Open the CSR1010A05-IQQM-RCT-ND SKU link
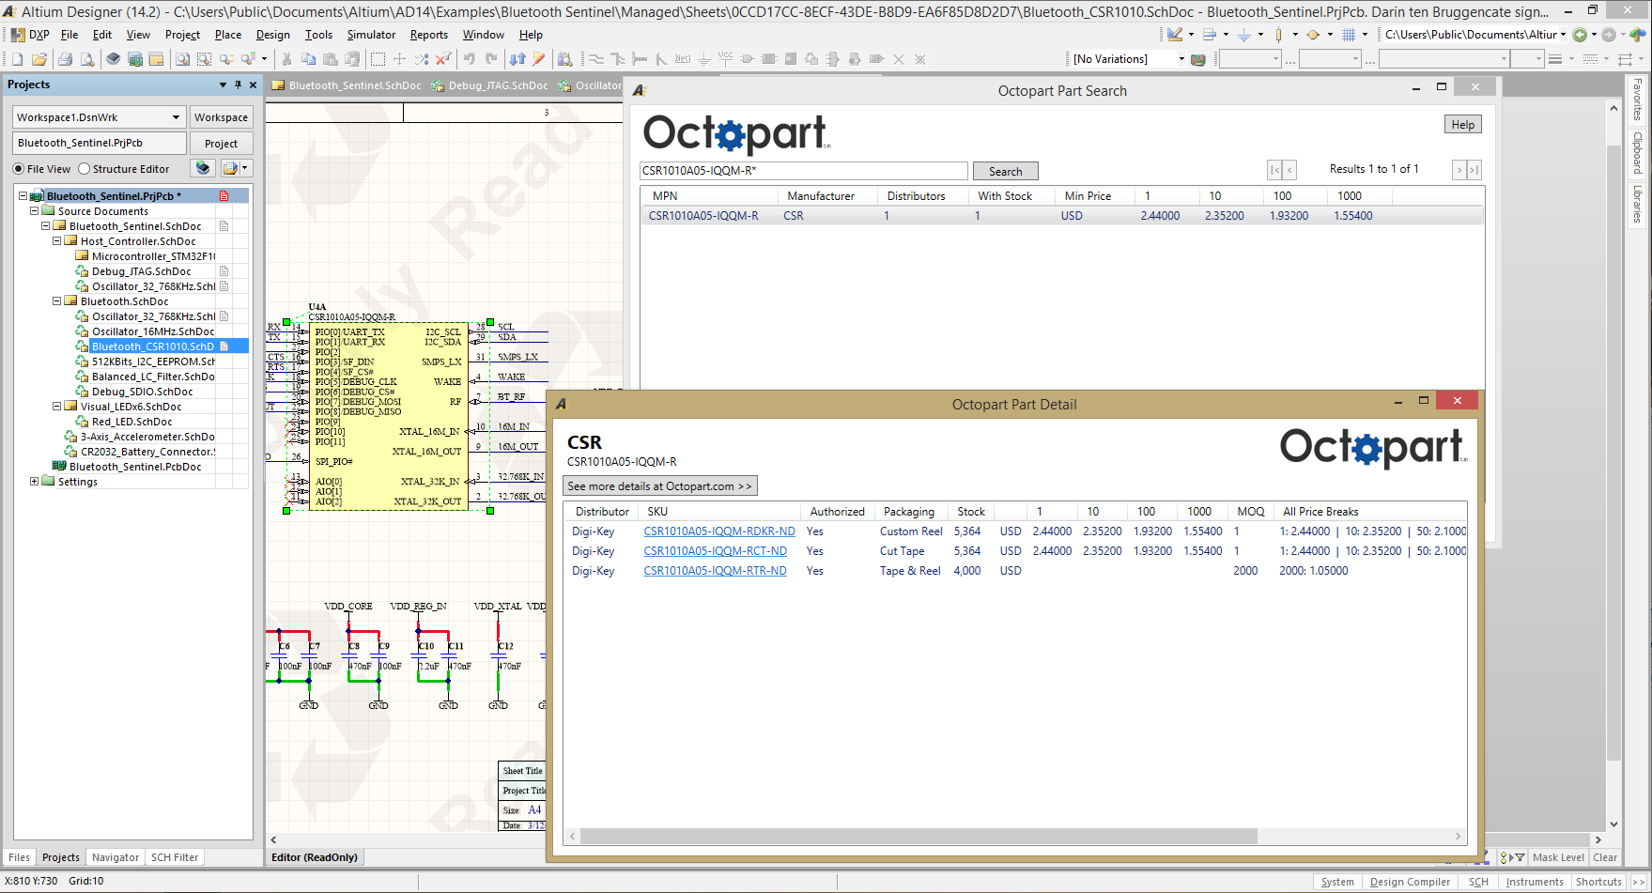 715,551
